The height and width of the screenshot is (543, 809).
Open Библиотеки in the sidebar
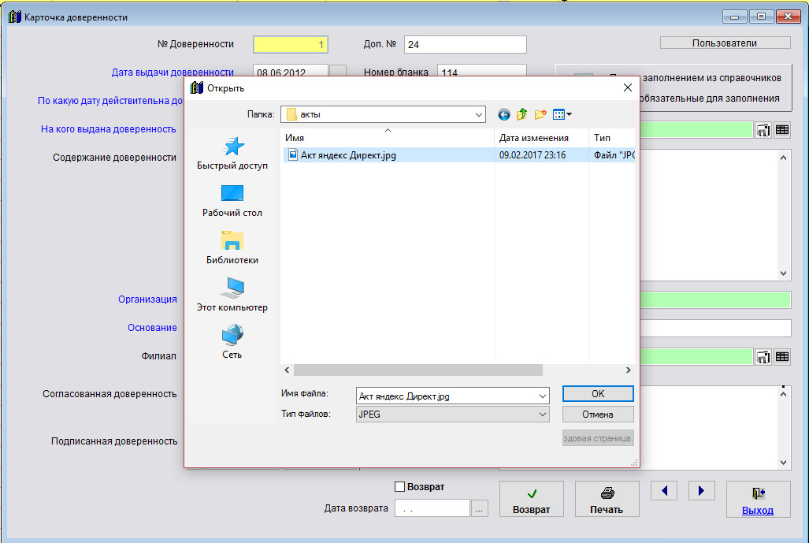click(x=232, y=248)
